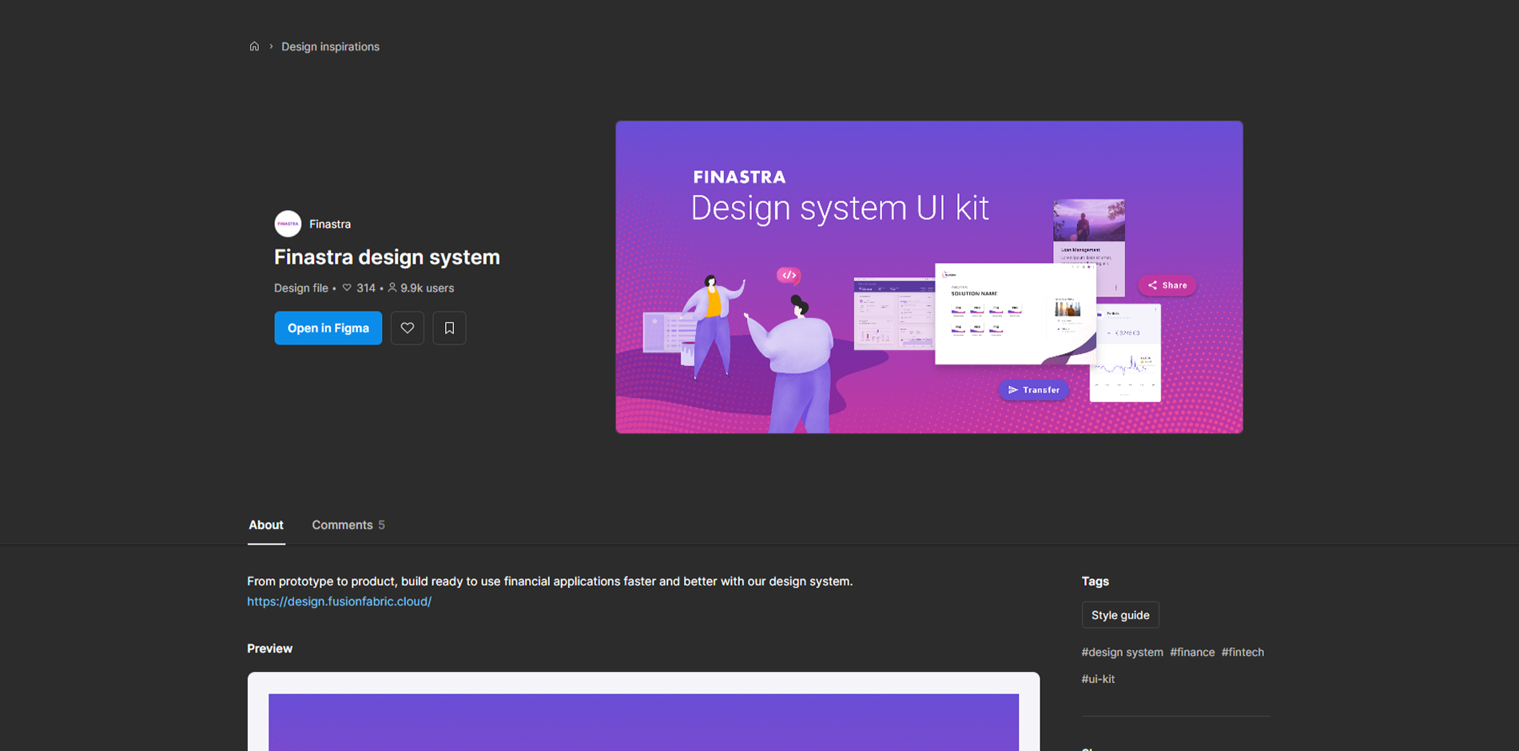Click the Tags heading
1519x751 pixels.
click(1095, 581)
